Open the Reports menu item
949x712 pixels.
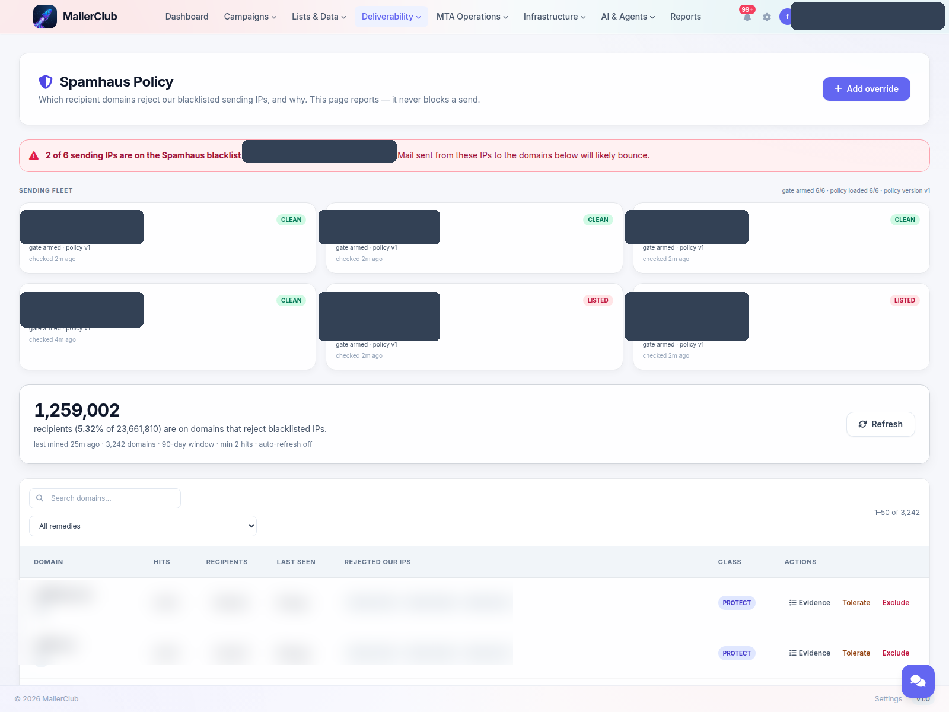pos(686,17)
